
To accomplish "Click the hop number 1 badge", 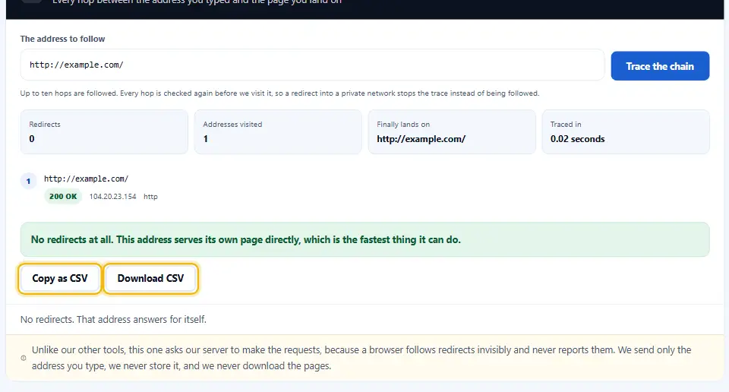I will tap(28, 182).
